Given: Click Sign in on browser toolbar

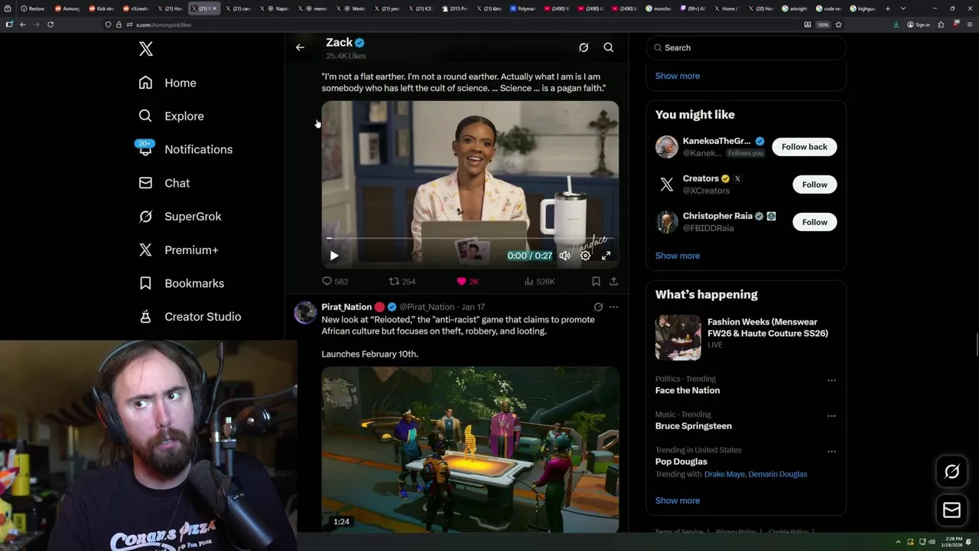Looking at the screenshot, I should [919, 24].
